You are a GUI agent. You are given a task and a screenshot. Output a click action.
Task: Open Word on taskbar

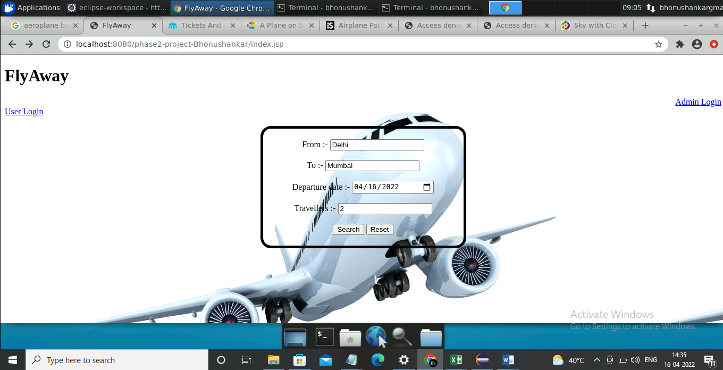(x=508, y=360)
